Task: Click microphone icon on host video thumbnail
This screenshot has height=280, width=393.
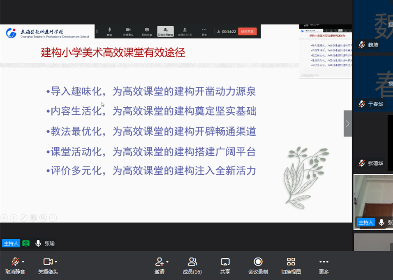Action: click(x=381, y=222)
